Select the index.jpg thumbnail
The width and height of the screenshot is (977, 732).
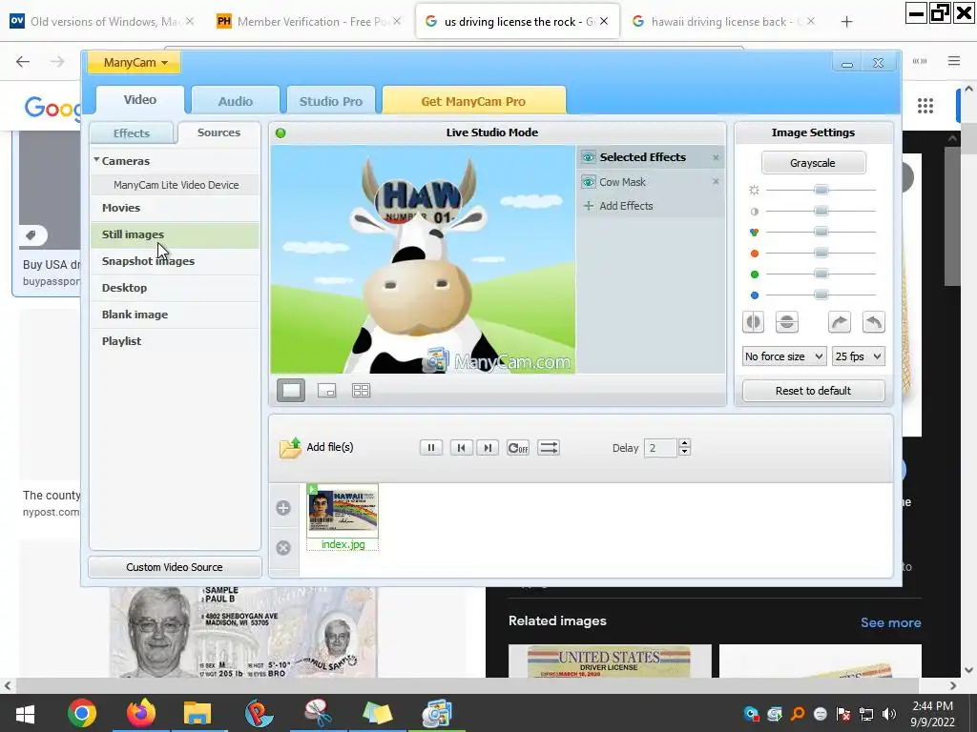(x=343, y=518)
